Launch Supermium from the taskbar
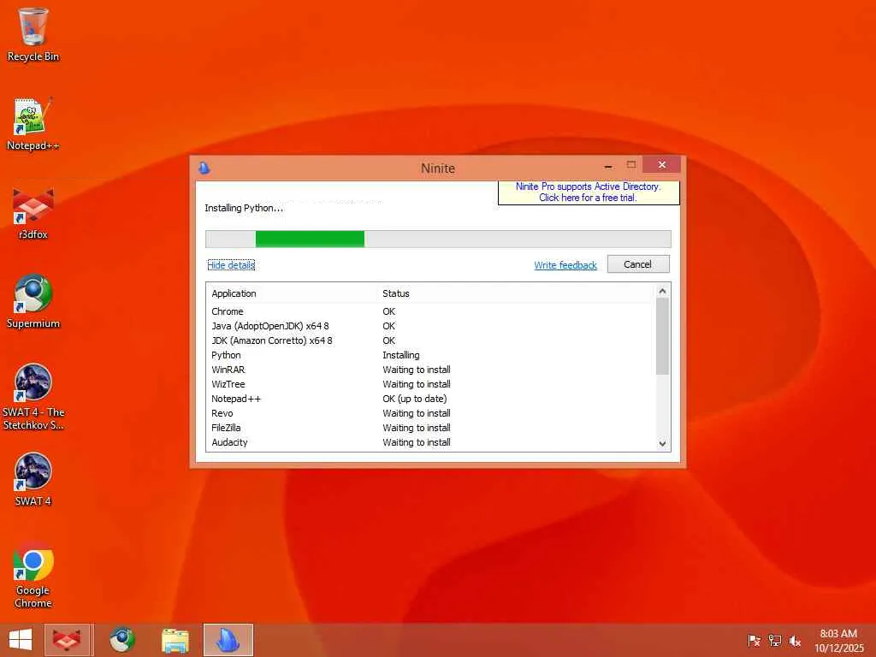 pyautogui.click(x=121, y=640)
